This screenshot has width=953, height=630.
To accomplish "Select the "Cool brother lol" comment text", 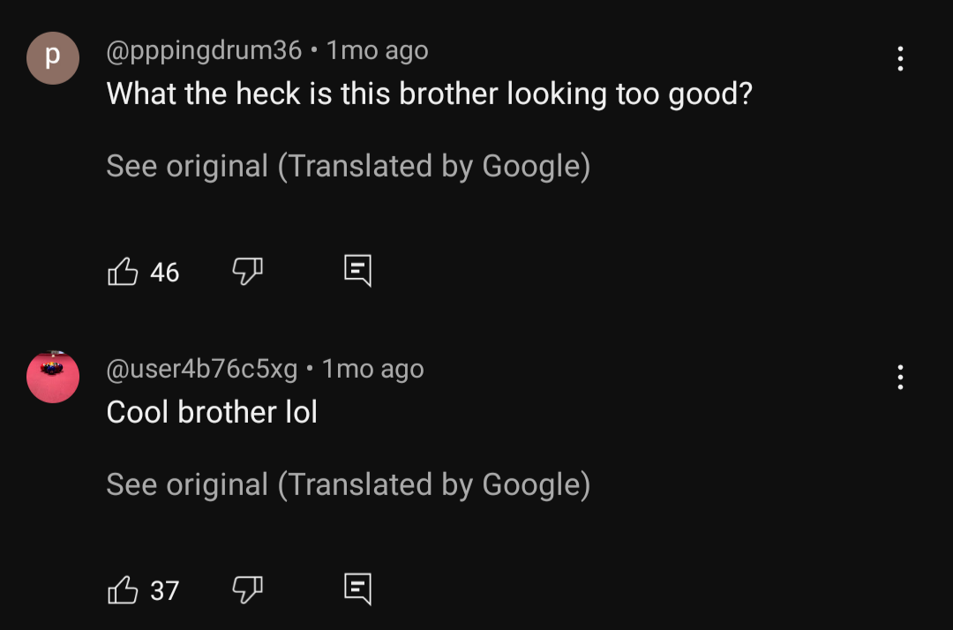I will (212, 412).
